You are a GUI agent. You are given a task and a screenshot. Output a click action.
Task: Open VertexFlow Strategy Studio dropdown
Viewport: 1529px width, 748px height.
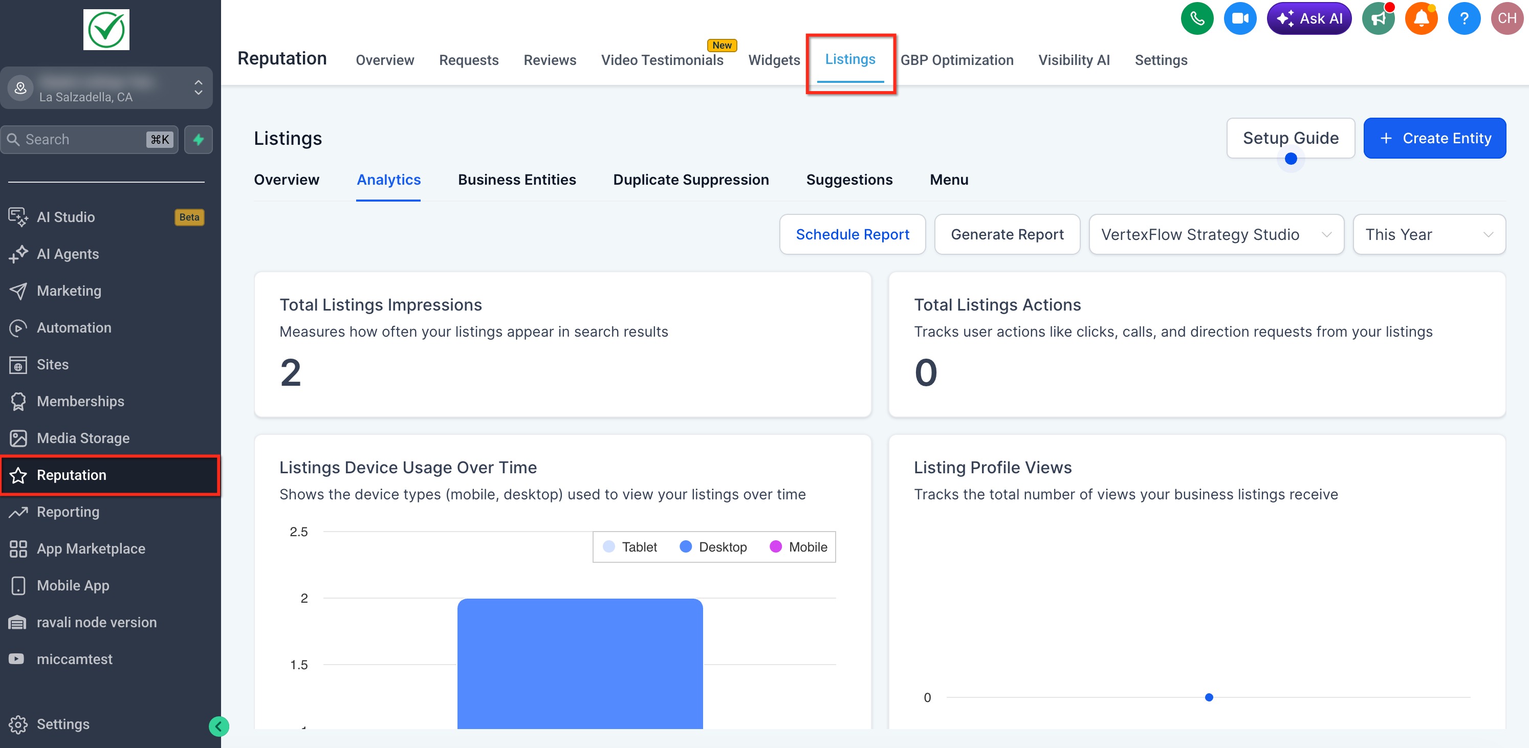[1216, 234]
